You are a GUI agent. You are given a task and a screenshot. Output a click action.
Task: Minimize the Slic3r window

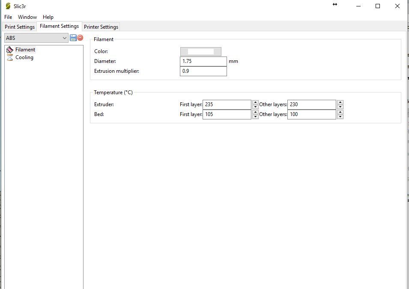(x=358, y=6)
